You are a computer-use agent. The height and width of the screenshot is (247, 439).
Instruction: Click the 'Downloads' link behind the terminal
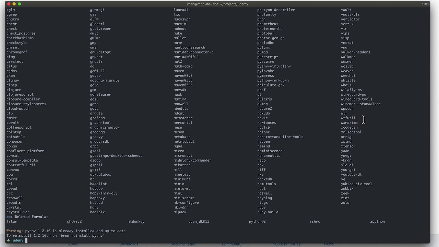click(x=129, y=244)
